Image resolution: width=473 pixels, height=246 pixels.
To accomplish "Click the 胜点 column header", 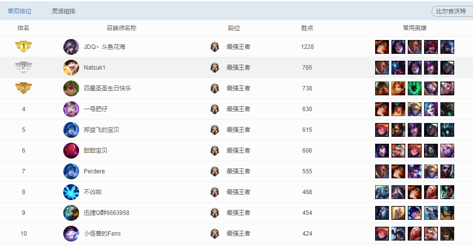I will pyautogui.click(x=307, y=28).
